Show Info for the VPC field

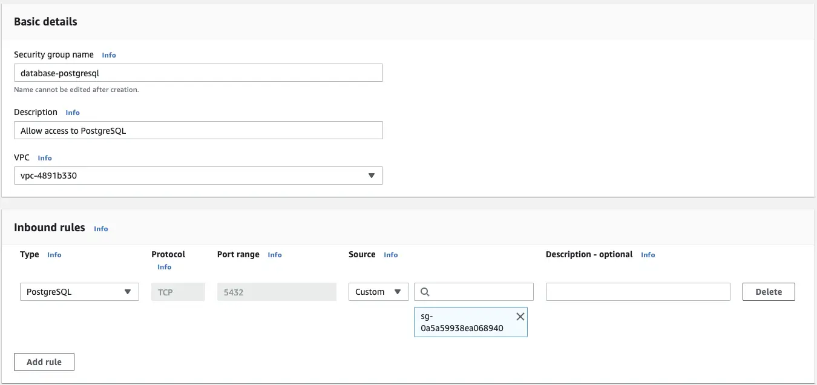tap(45, 158)
